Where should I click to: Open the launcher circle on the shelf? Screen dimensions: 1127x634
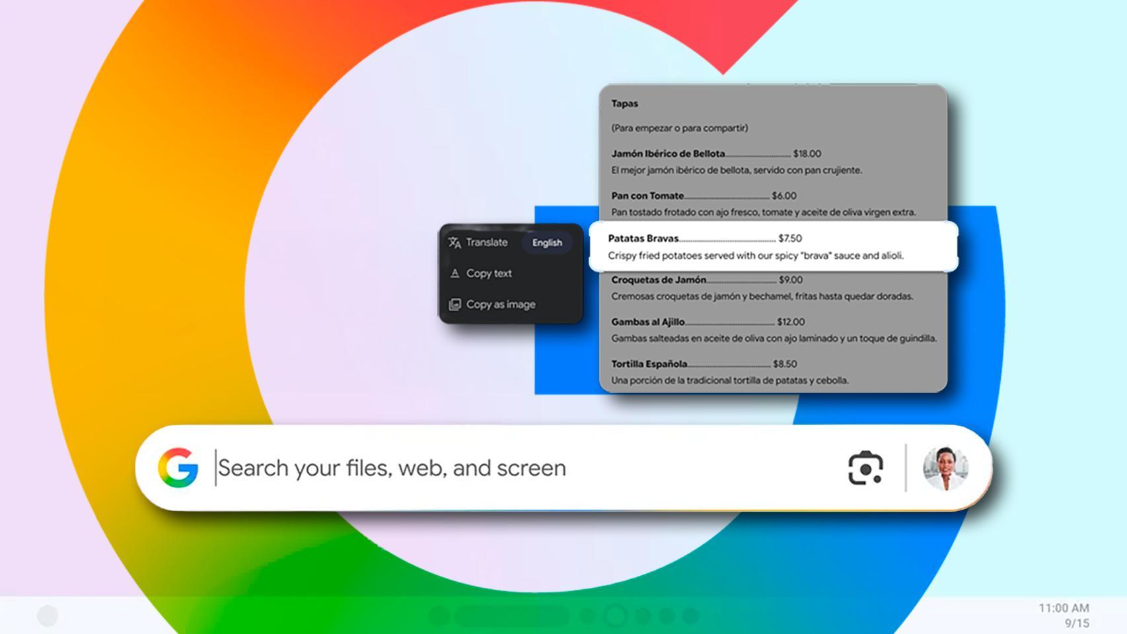coord(48,616)
